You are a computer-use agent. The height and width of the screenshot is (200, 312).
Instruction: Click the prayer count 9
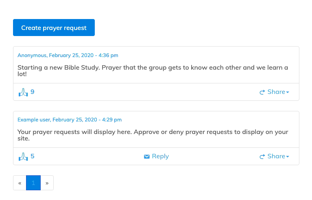pyautogui.click(x=33, y=92)
